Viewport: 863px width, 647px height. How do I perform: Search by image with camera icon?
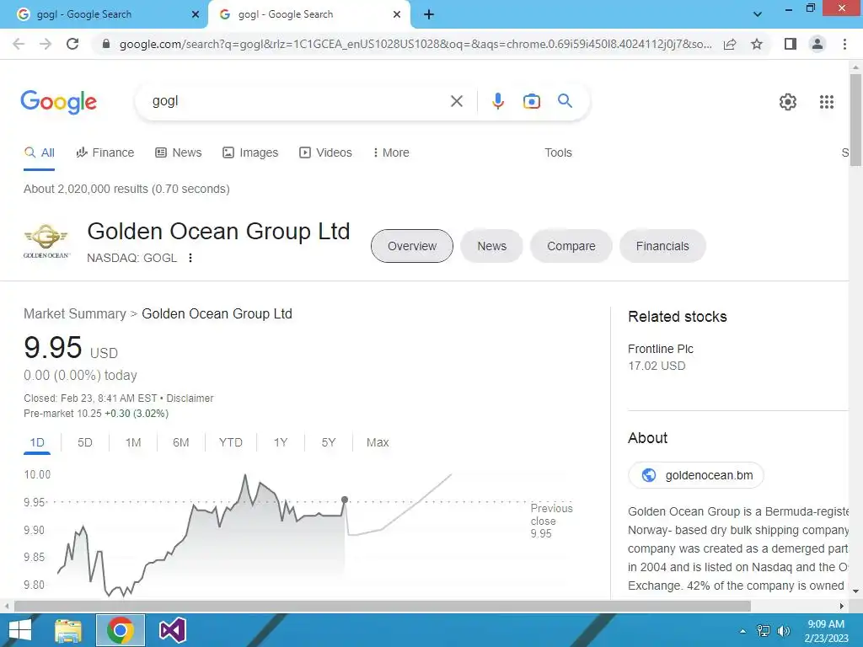pyautogui.click(x=531, y=101)
